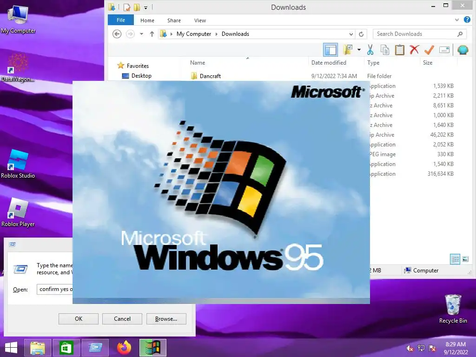Select Favorites in the navigation pane

click(138, 66)
